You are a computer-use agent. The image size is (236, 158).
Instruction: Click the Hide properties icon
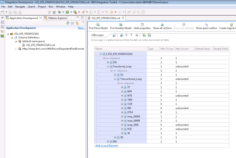[142, 25]
